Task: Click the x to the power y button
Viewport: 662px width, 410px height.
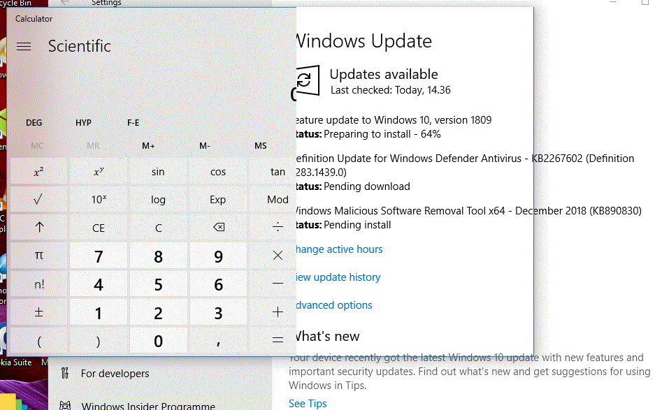Action: (99, 172)
